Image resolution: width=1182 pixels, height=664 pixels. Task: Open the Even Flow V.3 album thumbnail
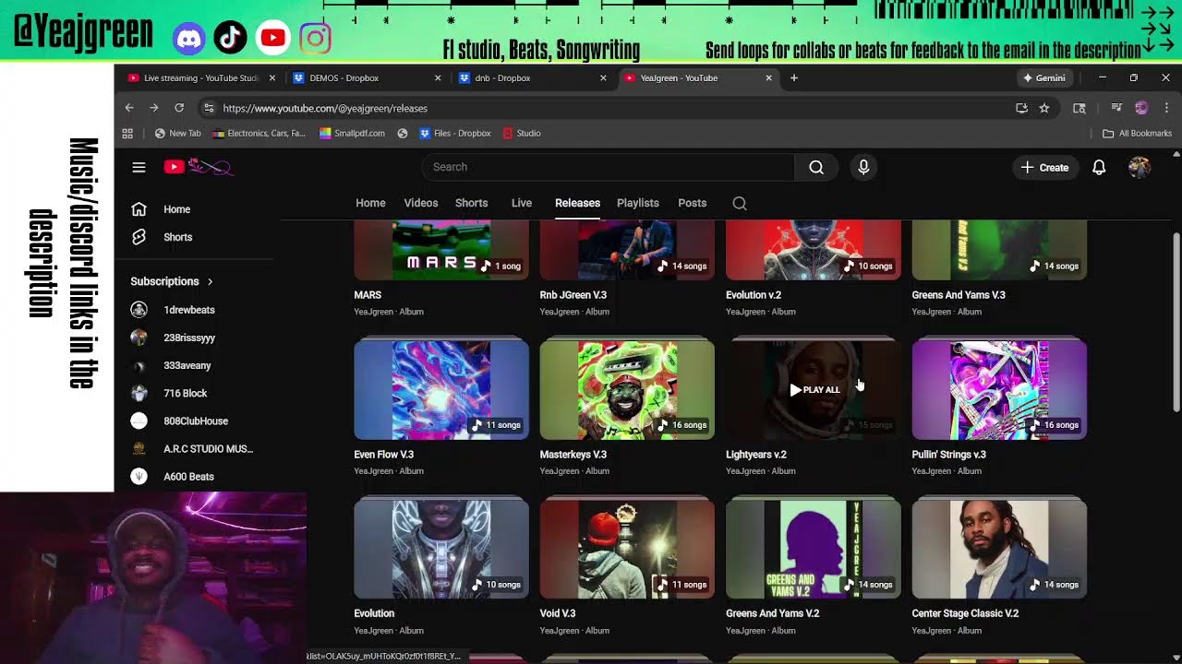click(x=441, y=390)
